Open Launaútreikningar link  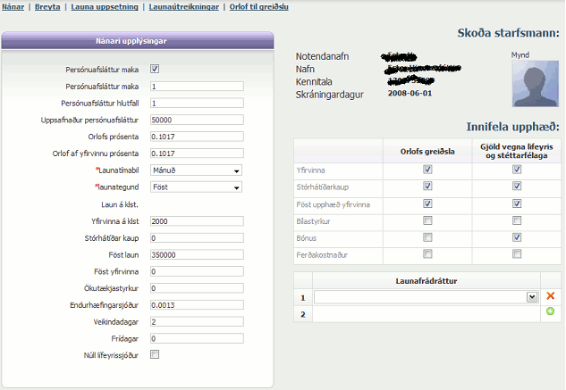(x=183, y=7)
